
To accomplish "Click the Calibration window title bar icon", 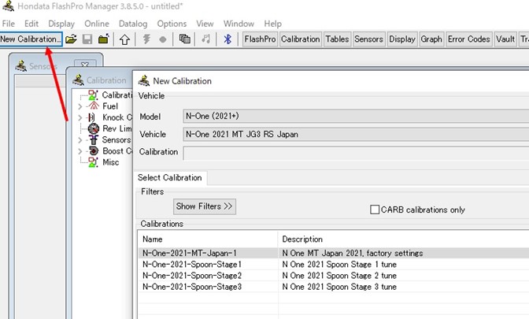I will click(x=78, y=80).
